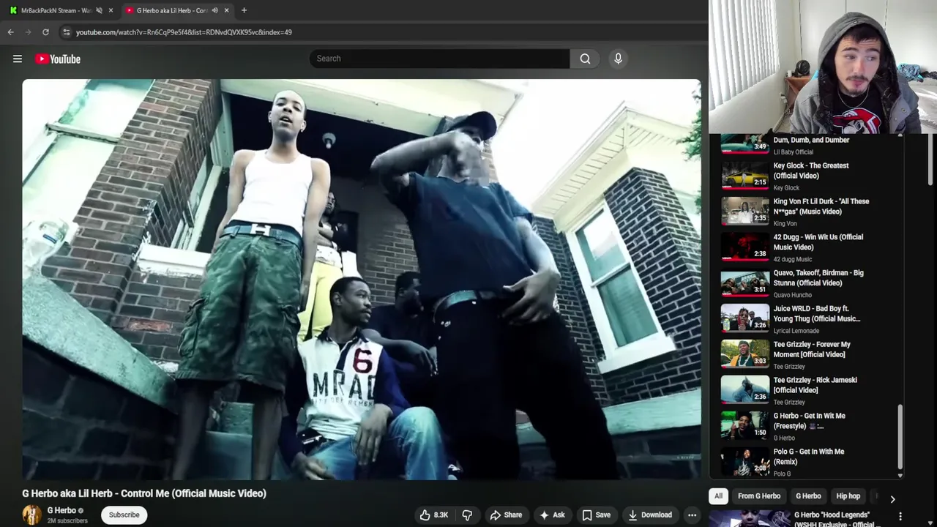The width and height of the screenshot is (937, 527).
Task: Subscribe to G Herbo channel
Action: (124, 515)
